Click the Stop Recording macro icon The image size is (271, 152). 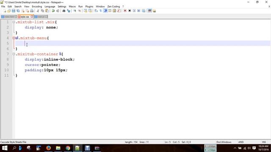[x=130, y=11]
